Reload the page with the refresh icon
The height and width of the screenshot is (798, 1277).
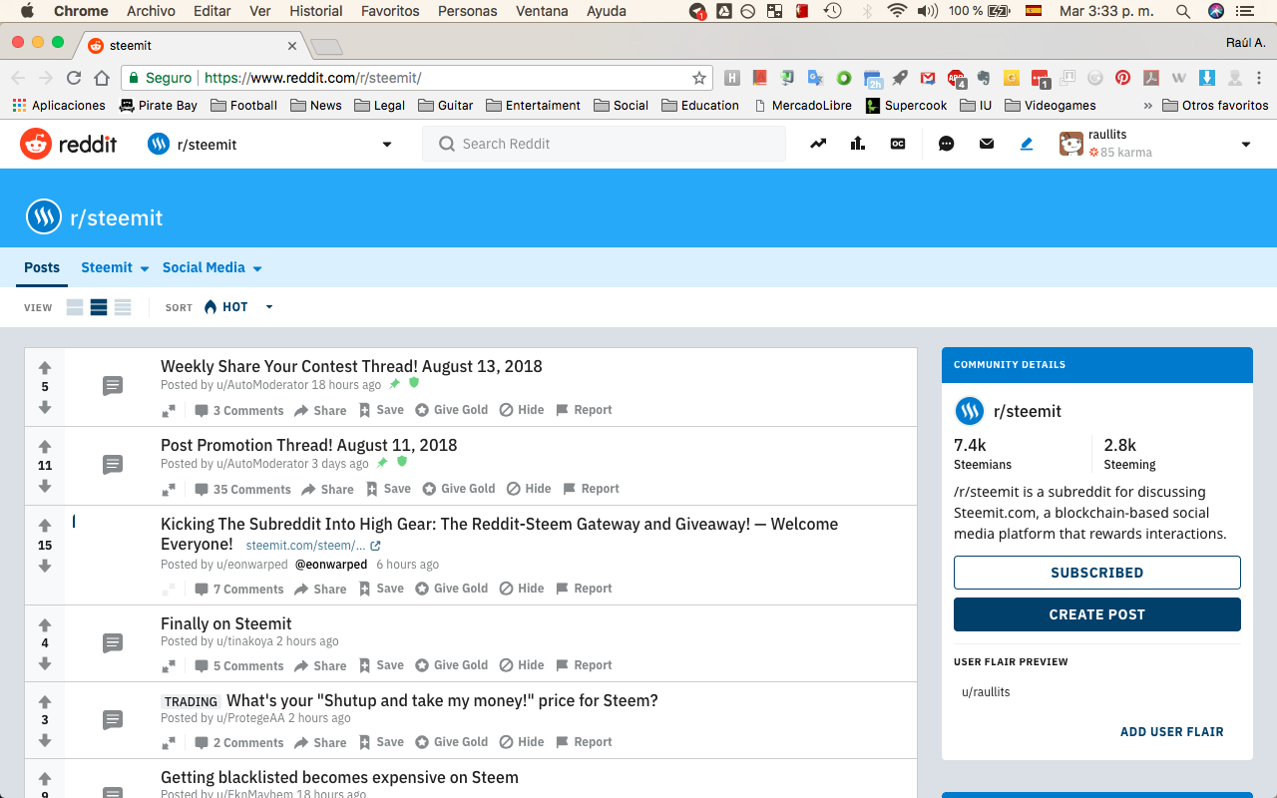click(x=74, y=78)
